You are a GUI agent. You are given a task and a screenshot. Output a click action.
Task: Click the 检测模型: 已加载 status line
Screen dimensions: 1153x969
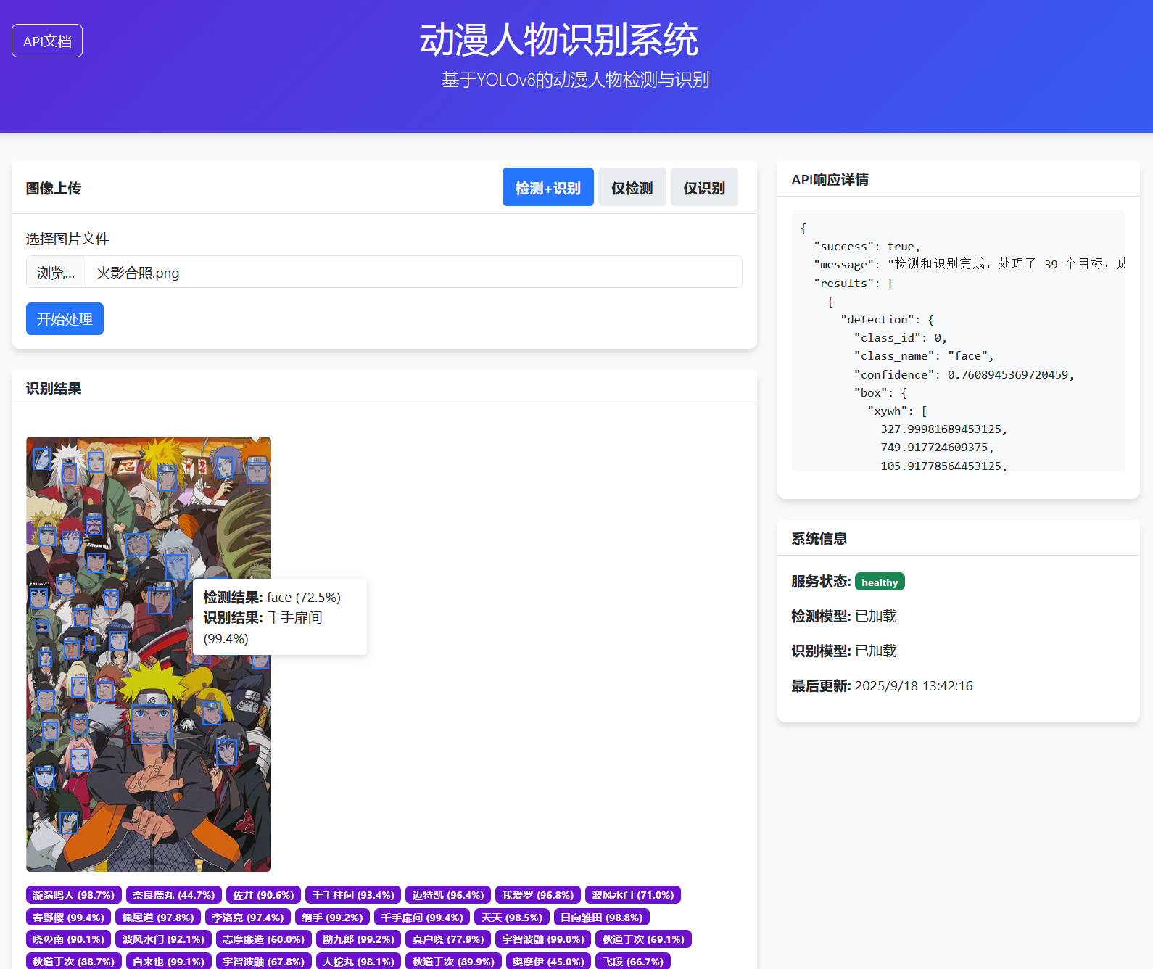[x=844, y=616]
